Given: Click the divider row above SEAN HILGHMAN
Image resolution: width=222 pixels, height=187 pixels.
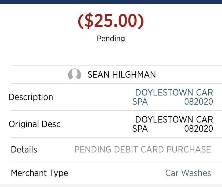Looking at the screenshot, I should (x=111, y=64).
